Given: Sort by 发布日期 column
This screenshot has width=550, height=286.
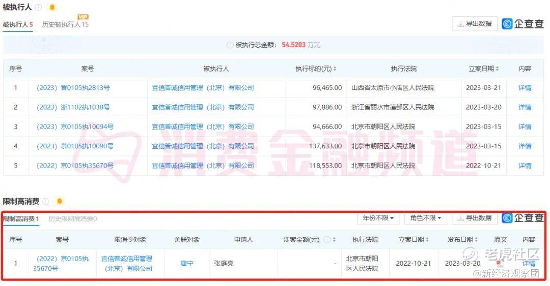Looking at the screenshot, I should pos(476,240).
